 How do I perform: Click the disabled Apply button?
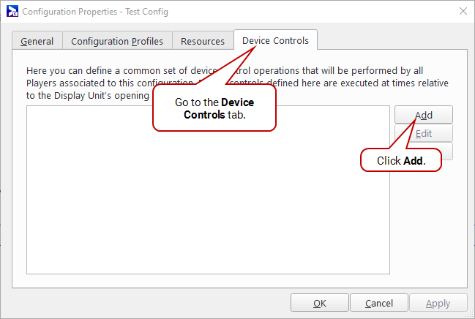tap(438, 303)
